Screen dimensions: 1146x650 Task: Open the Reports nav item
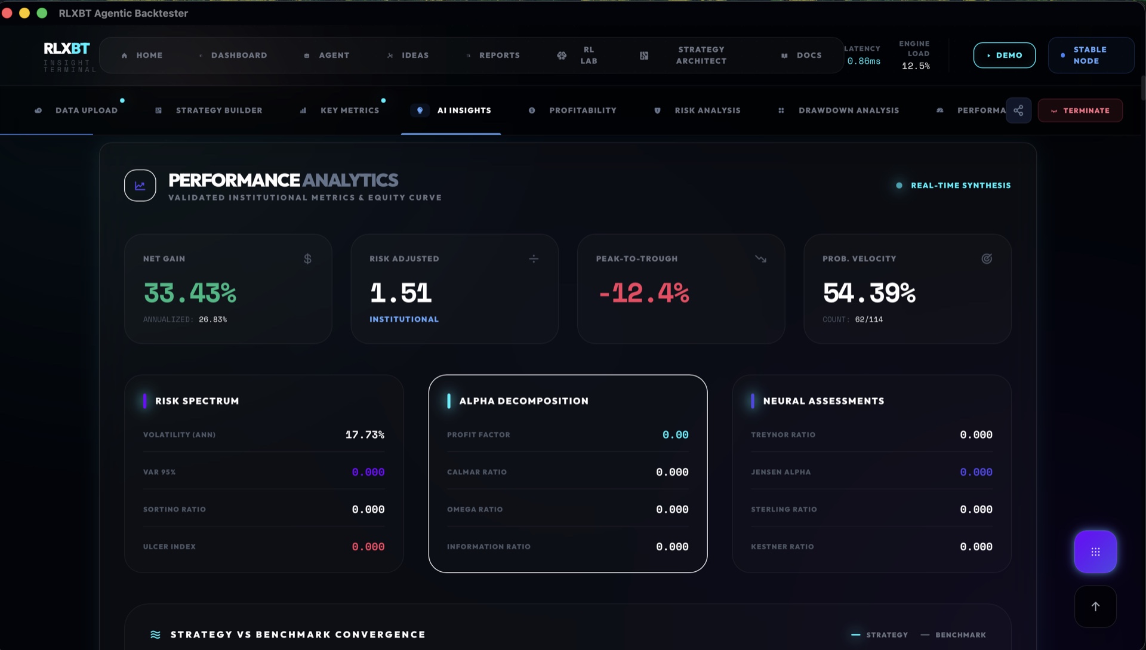pos(493,56)
